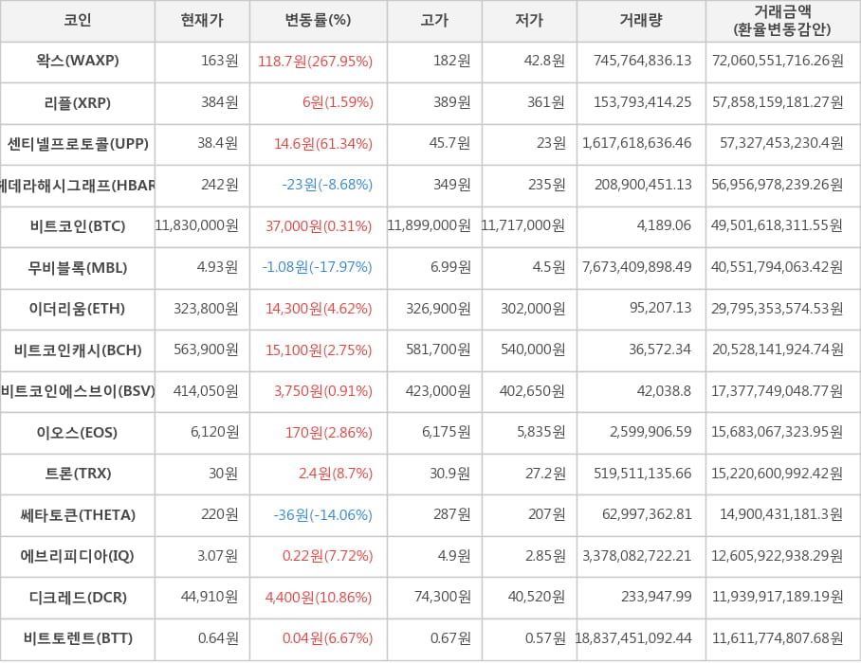Select the 트론(TRX) coin name
The width and height of the screenshot is (861, 663).
point(78,474)
